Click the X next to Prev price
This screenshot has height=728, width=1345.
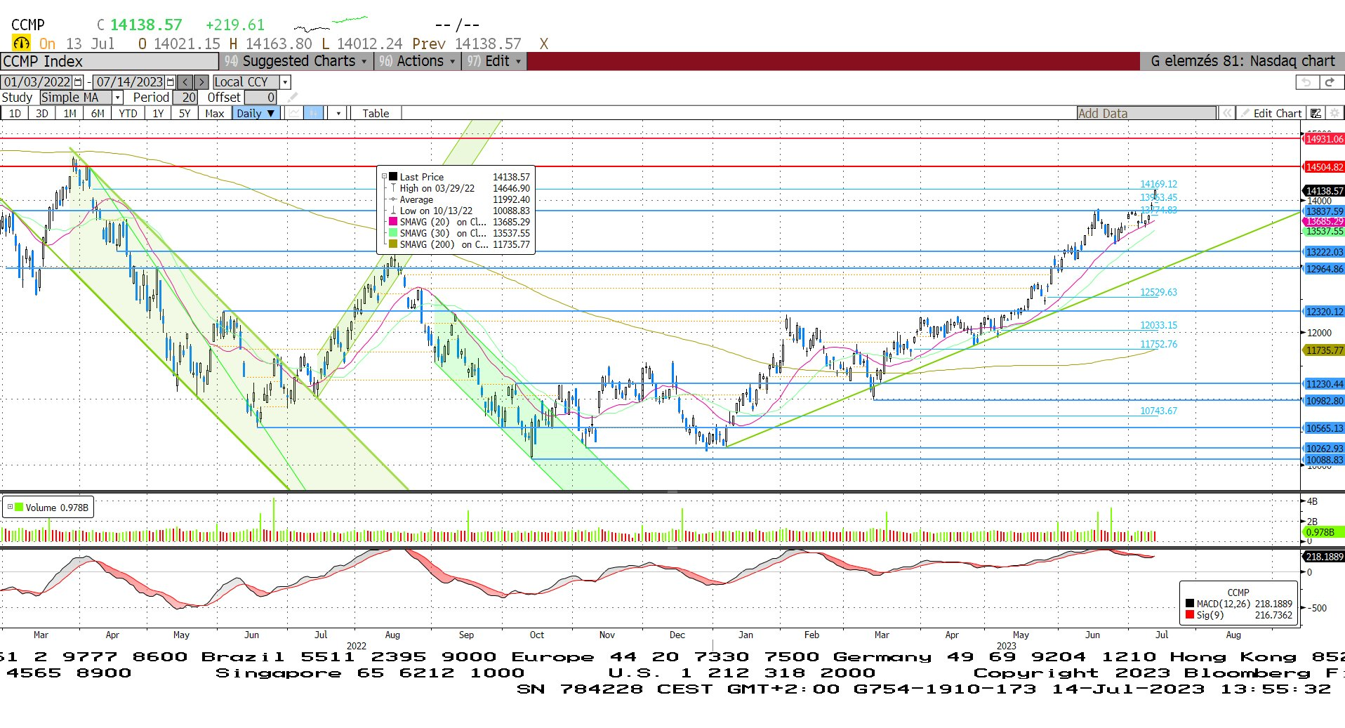point(543,44)
